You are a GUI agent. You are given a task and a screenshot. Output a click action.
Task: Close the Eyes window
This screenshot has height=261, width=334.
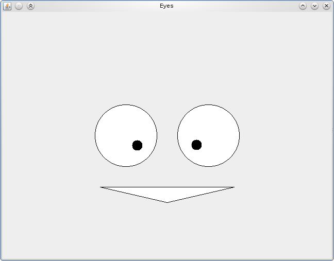[x=326, y=6]
